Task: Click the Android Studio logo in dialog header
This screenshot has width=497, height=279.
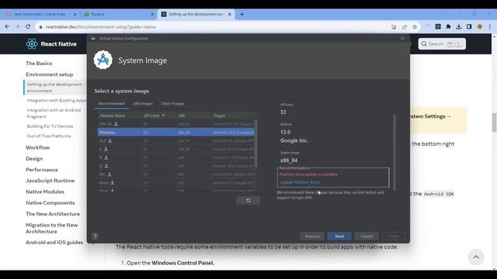Action: (103, 60)
